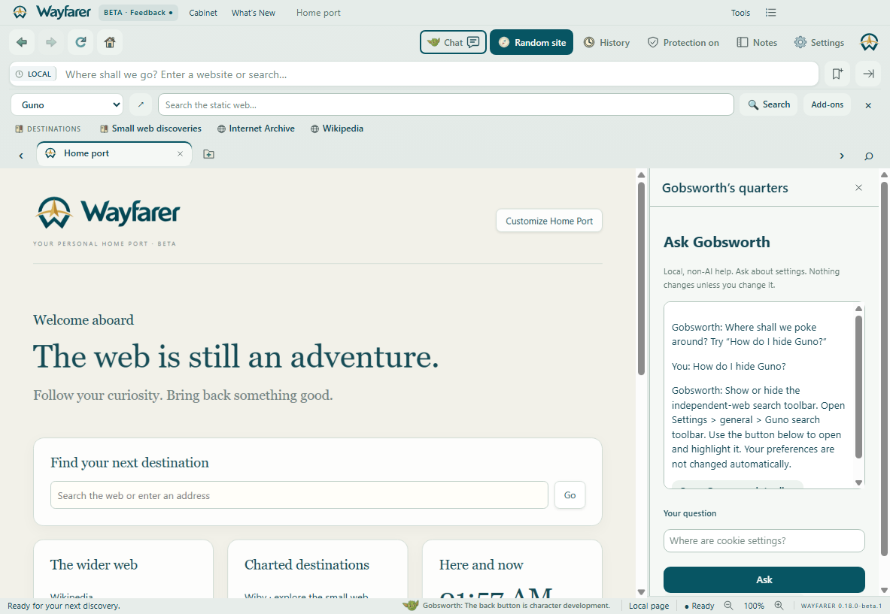Viewport: 890px width, 614px height.
Task: Close the Guno search toolbar
Action: pos(868,105)
